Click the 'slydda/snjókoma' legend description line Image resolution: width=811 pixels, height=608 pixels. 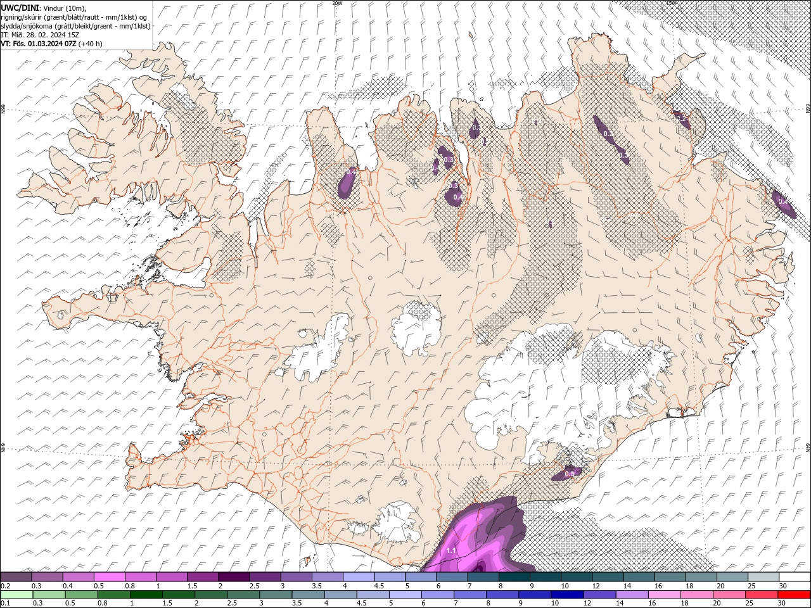(75, 26)
